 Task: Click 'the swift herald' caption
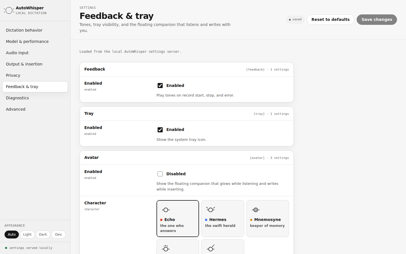(220, 226)
